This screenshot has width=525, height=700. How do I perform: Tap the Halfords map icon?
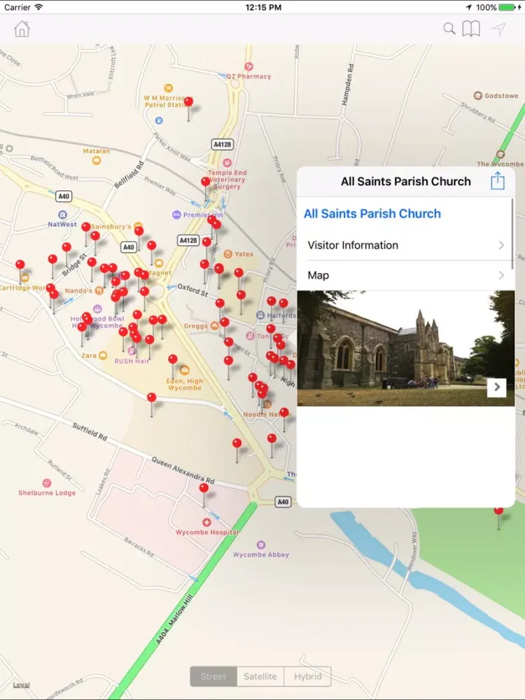260,315
